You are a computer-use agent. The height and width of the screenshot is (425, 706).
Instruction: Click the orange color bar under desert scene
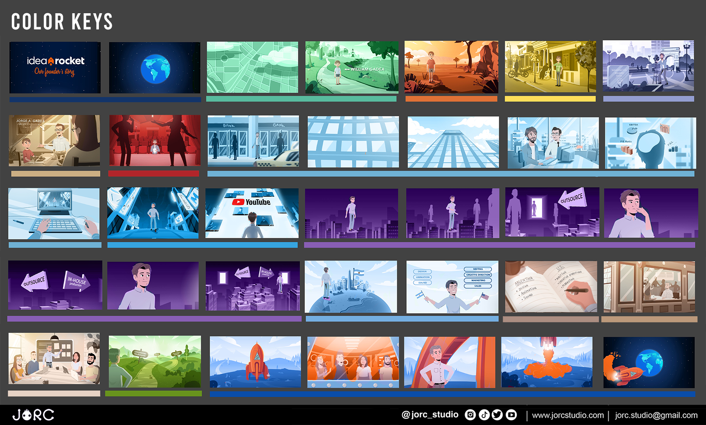(451, 99)
